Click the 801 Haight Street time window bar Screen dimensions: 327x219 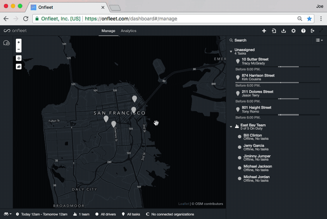tap(278, 115)
